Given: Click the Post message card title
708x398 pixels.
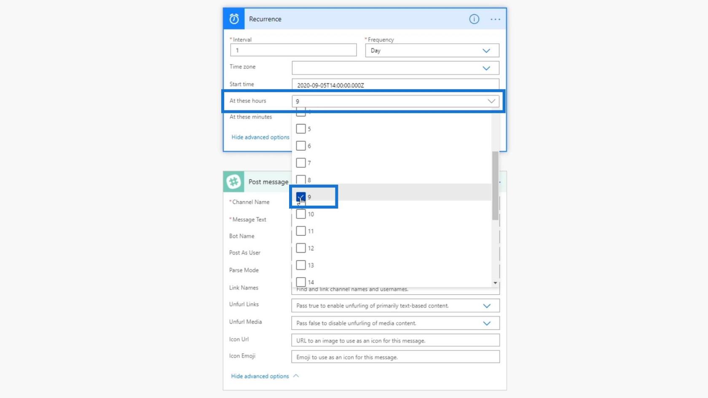Looking at the screenshot, I should [268, 182].
